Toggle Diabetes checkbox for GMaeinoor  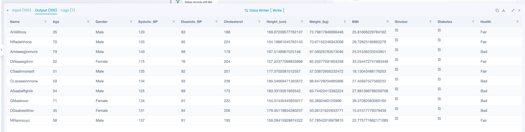pyautogui.click(x=439, y=99)
